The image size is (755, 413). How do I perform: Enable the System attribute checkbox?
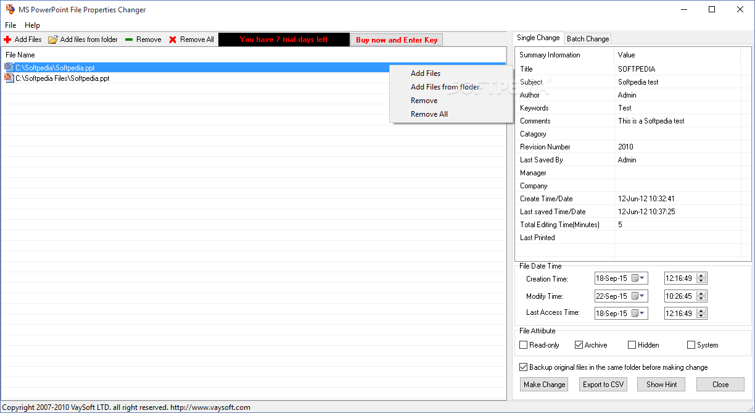[x=691, y=345]
